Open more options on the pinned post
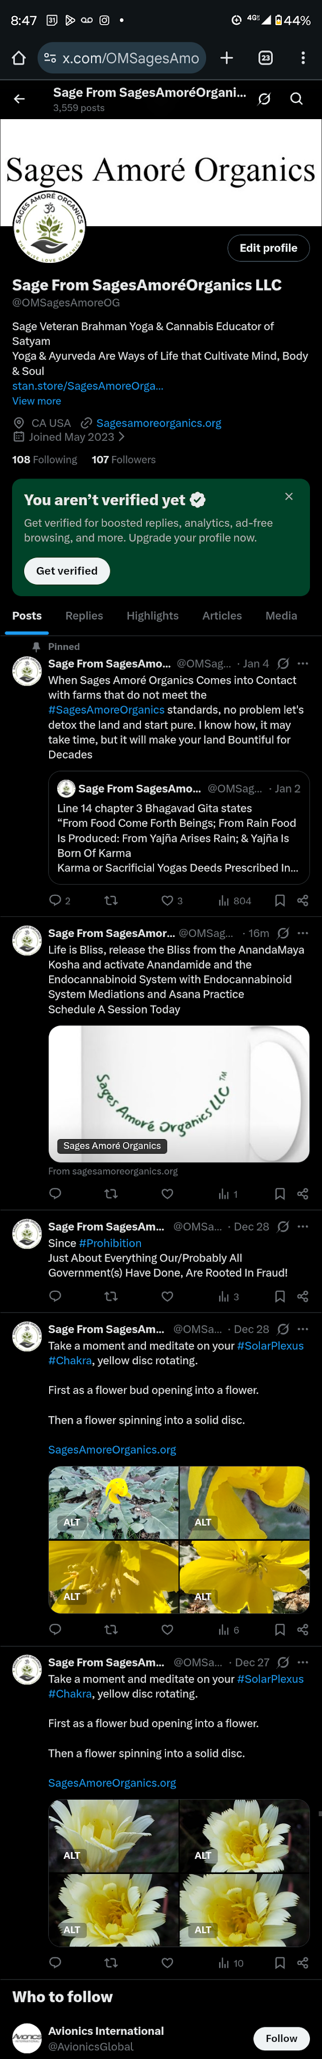 (x=303, y=664)
